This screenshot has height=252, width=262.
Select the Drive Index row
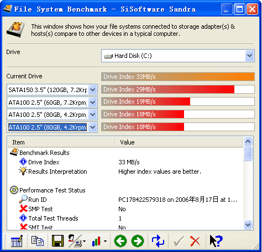click(x=125, y=162)
